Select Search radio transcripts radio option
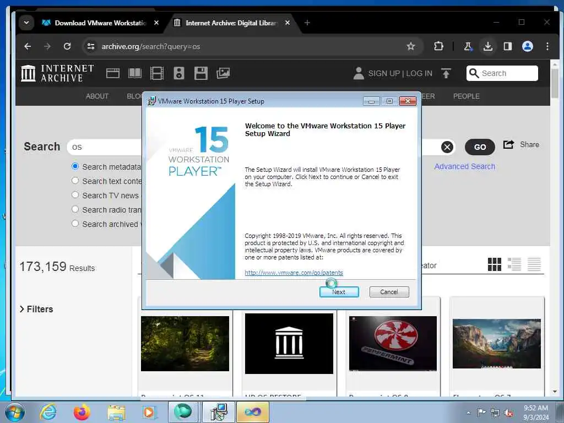This screenshot has height=423, width=564. pyautogui.click(x=75, y=209)
